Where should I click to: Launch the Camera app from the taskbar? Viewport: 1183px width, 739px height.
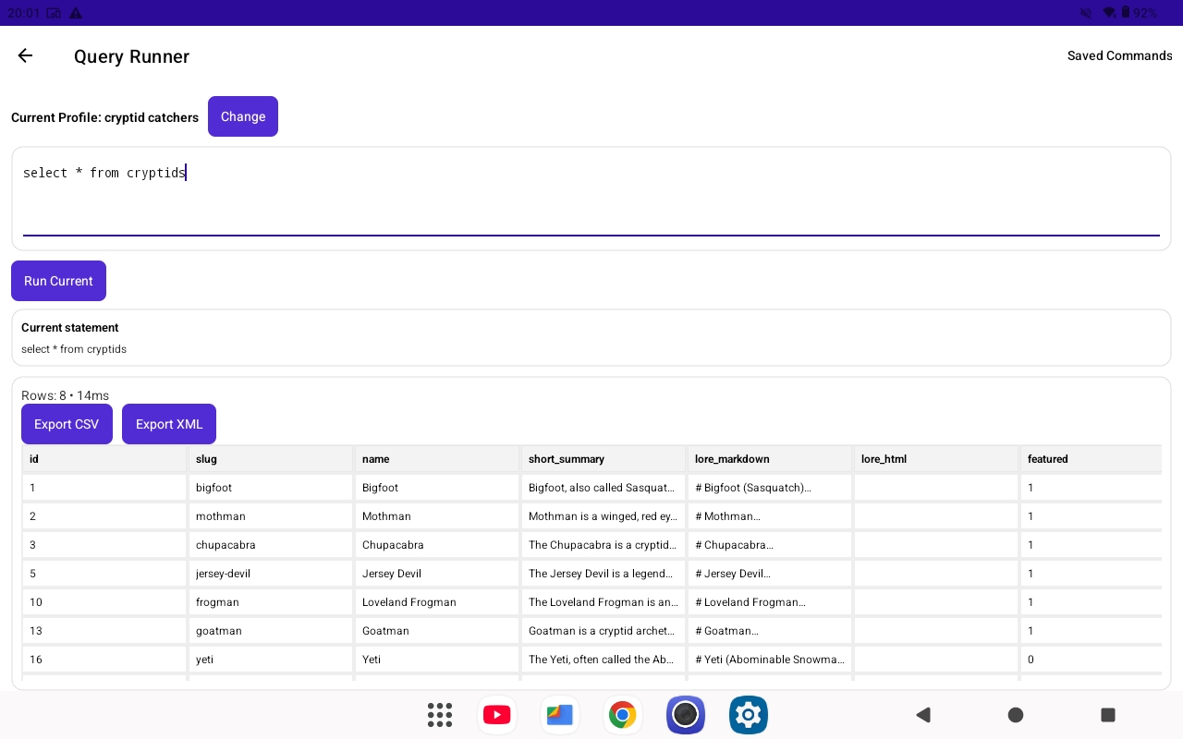click(x=686, y=715)
